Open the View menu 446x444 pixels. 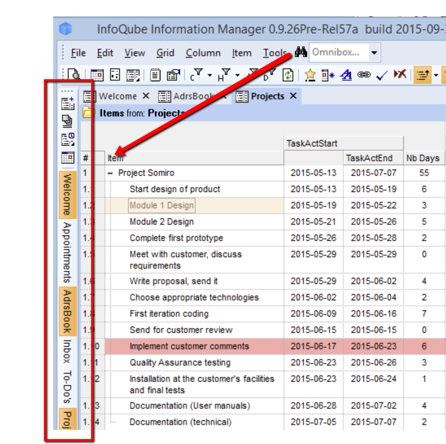tap(135, 53)
